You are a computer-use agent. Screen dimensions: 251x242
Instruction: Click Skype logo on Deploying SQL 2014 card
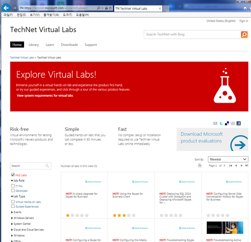[x=187, y=182]
